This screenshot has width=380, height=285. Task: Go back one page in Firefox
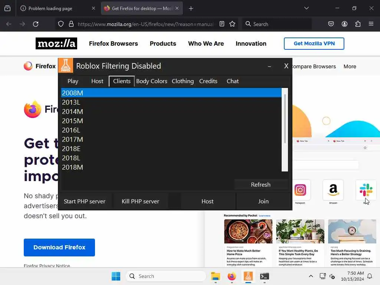click(x=9, y=24)
